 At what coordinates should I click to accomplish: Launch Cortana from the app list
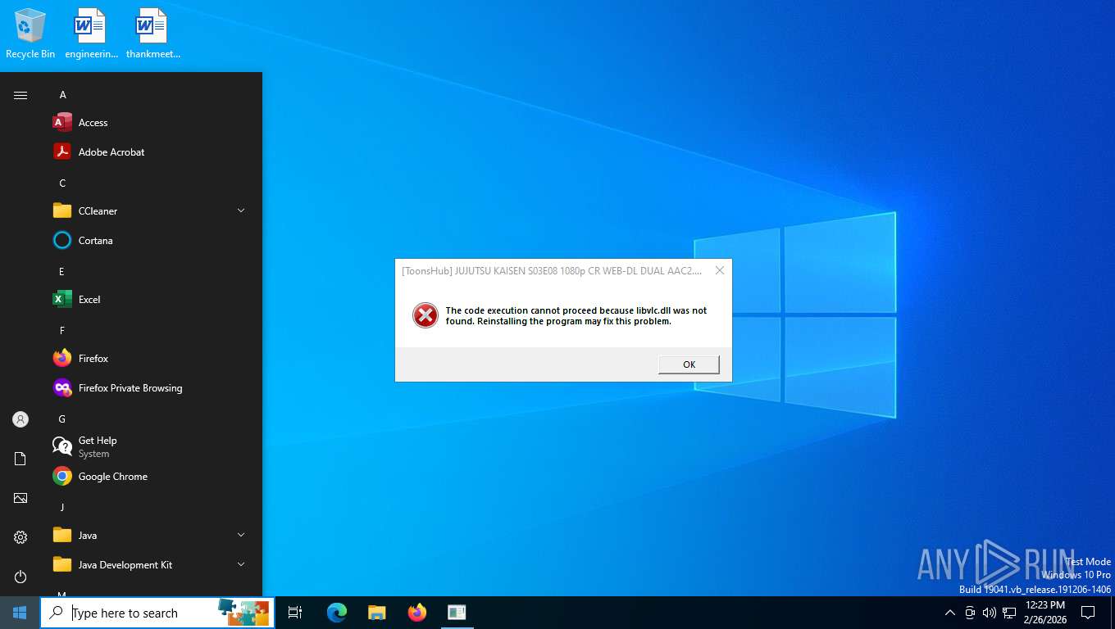[x=152, y=241]
